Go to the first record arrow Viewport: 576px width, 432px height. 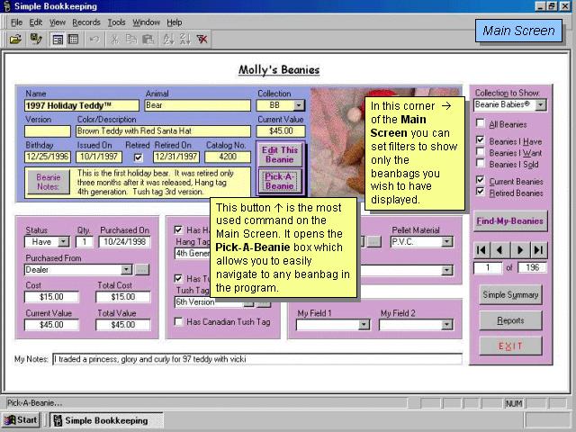(x=481, y=249)
